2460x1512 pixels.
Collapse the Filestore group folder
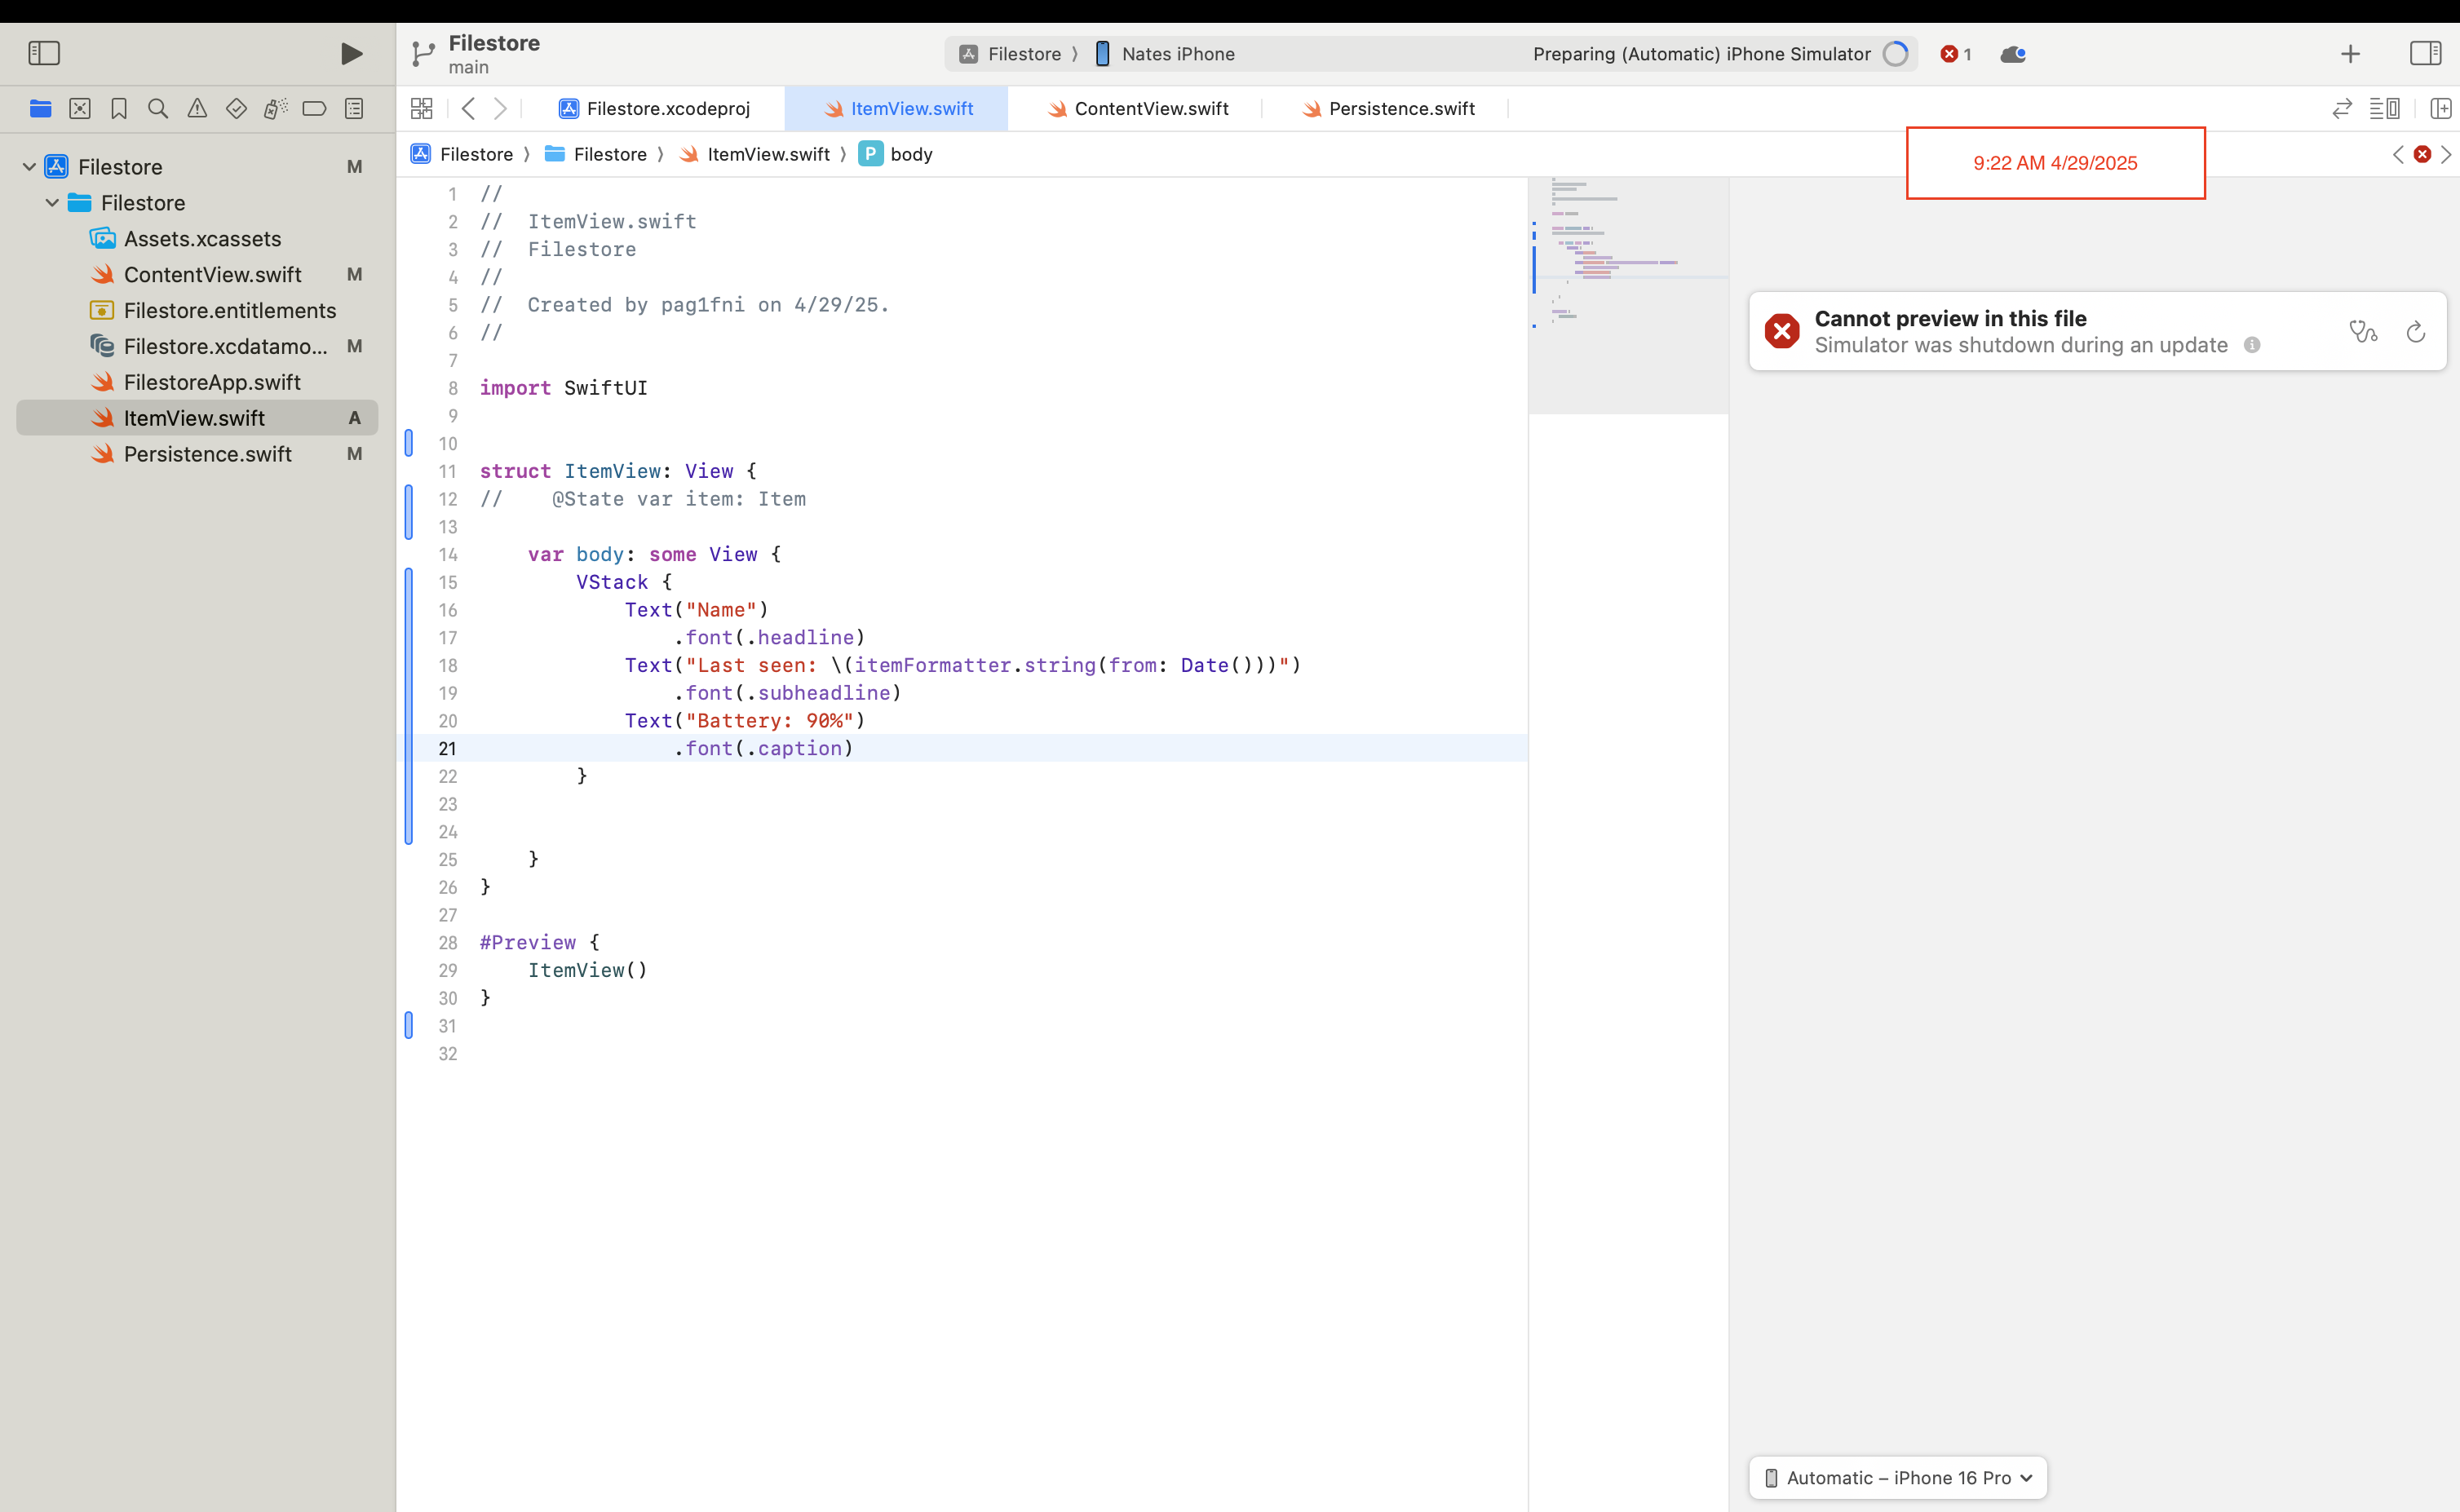52,202
